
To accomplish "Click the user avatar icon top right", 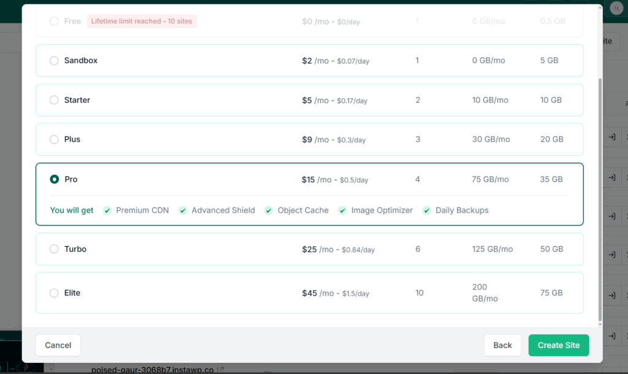I will [616, 8].
